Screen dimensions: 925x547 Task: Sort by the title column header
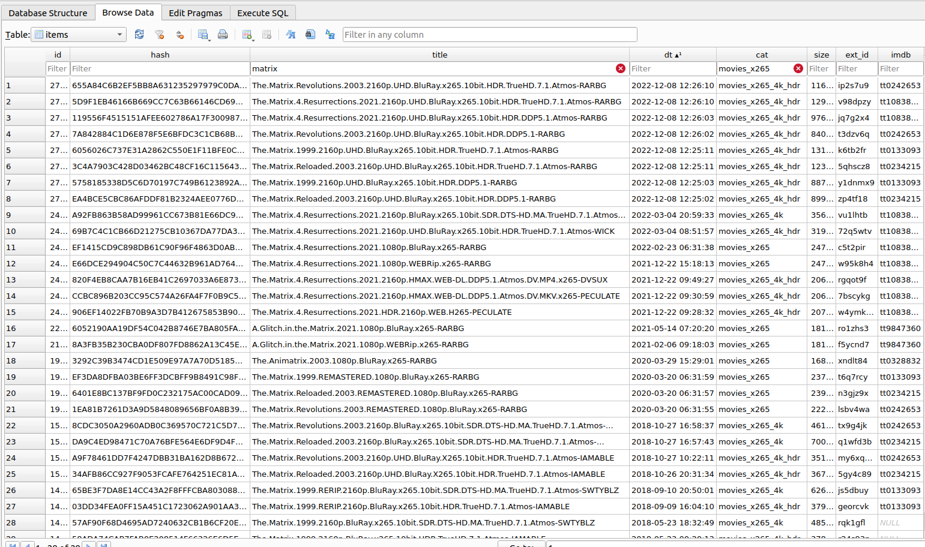(x=439, y=55)
